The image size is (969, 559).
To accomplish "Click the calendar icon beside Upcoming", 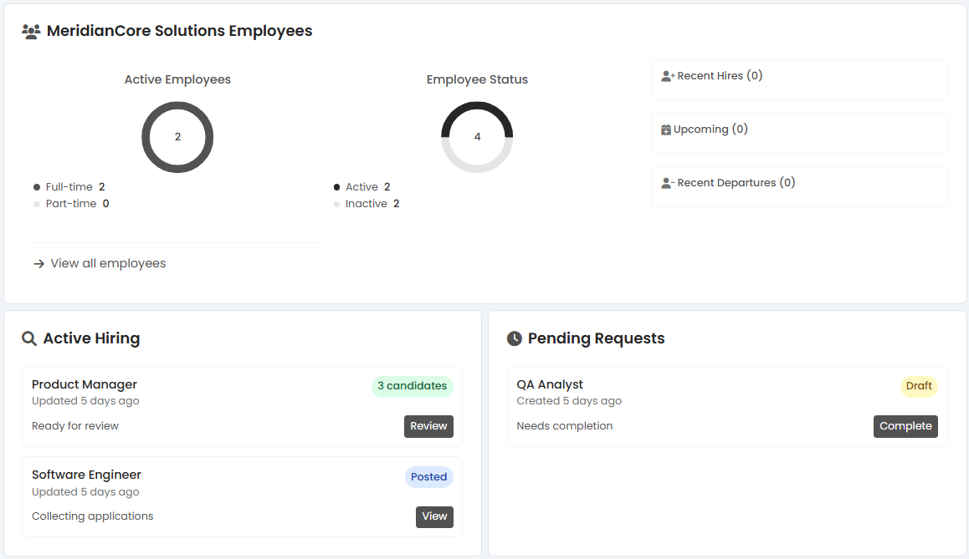I will point(666,129).
